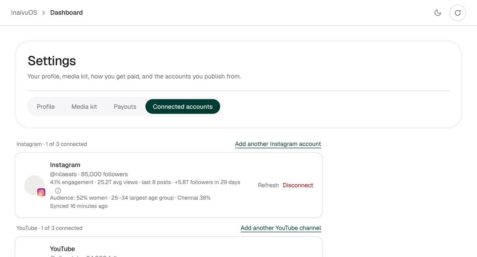Select the Connected accounts tab

[x=183, y=107]
